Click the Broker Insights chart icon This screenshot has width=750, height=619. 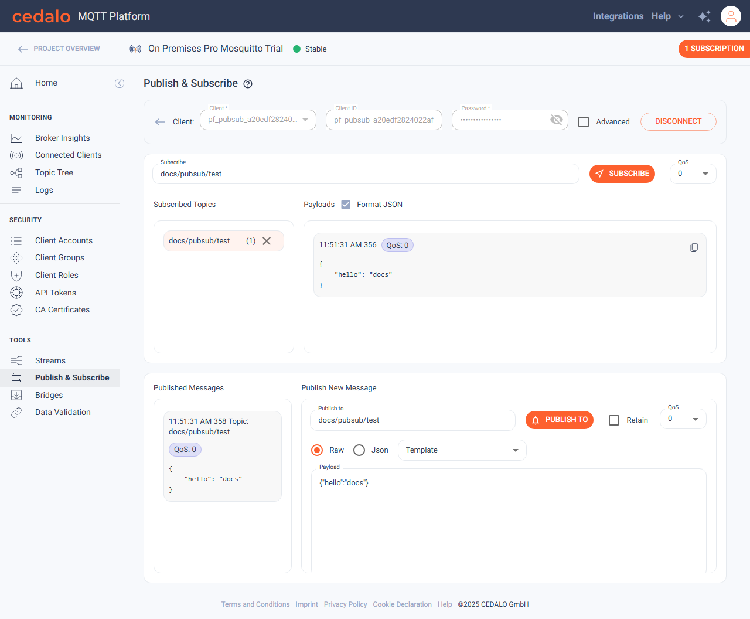click(x=16, y=138)
